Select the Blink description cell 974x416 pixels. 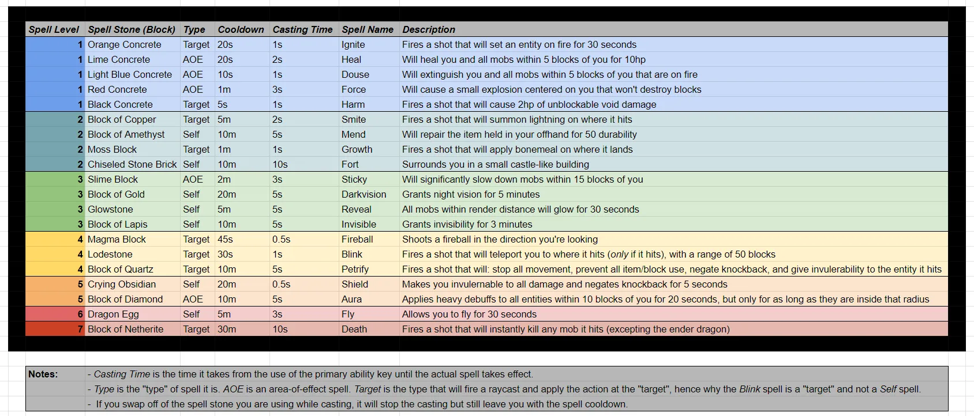coord(674,254)
